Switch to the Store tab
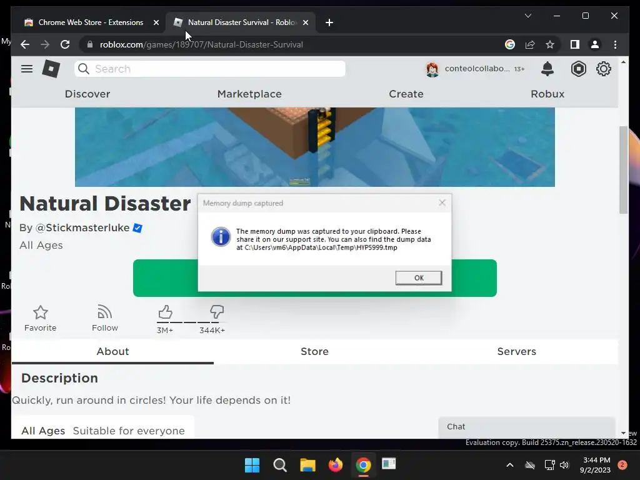 click(315, 351)
